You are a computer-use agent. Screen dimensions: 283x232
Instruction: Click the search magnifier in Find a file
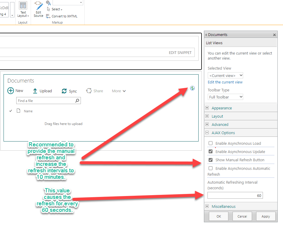tap(77, 101)
